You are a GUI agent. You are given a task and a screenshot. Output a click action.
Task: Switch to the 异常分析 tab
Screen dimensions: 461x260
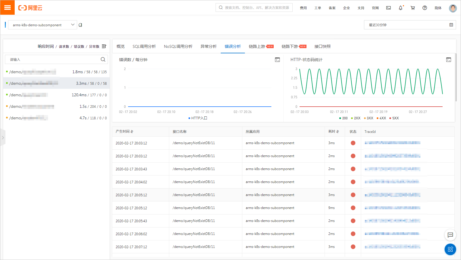coord(209,46)
